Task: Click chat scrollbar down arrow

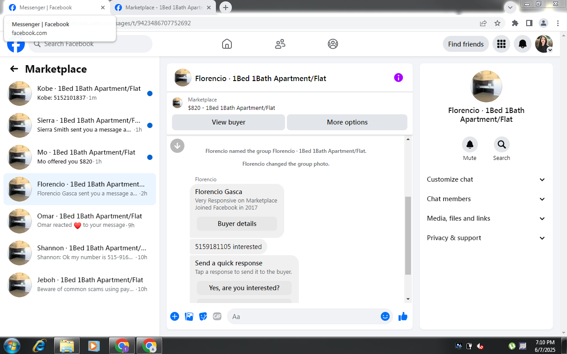Action: (x=408, y=299)
